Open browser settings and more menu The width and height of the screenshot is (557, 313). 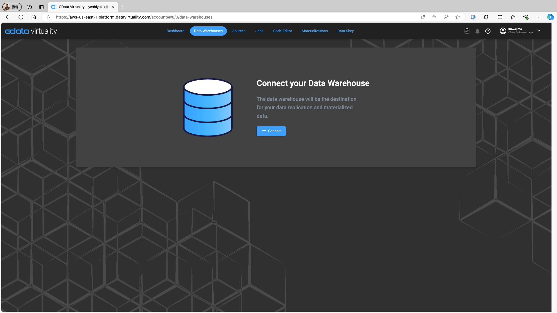coord(538,17)
